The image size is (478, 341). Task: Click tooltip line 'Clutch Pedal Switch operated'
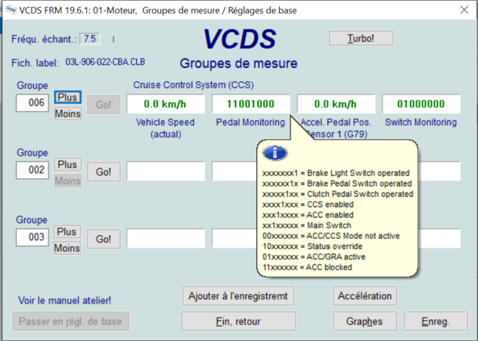point(338,194)
